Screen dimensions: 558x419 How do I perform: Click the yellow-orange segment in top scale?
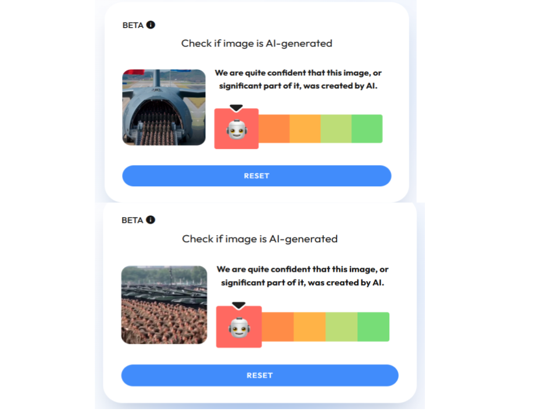click(305, 129)
